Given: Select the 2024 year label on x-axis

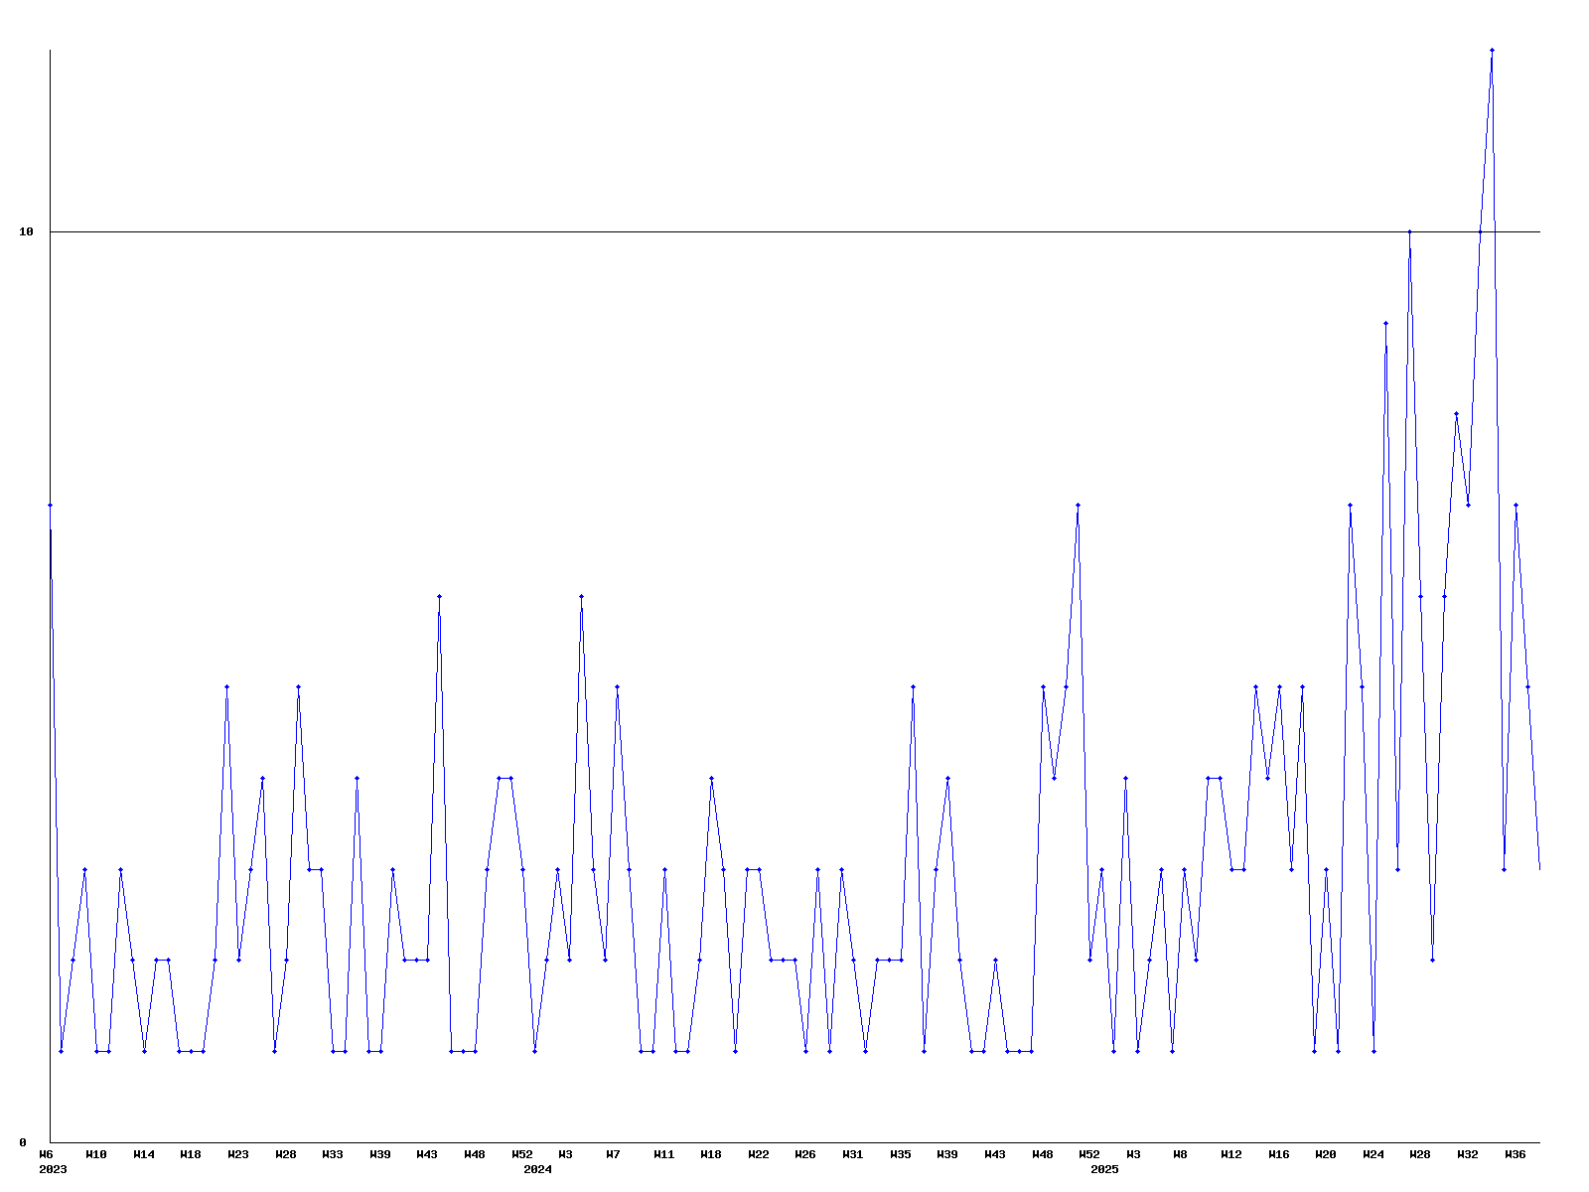Looking at the screenshot, I should point(537,1169).
